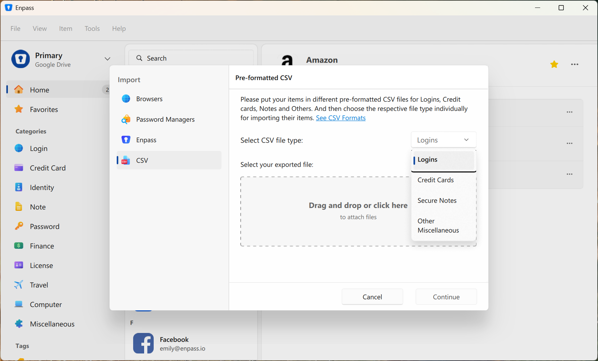This screenshot has width=598, height=361.
Task: Click the Search field
Action: 191,58
